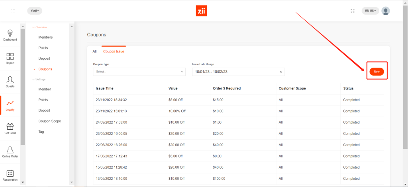Click the Issue Date Range field
Viewport: 408px width, 187px height.
pos(235,72)
